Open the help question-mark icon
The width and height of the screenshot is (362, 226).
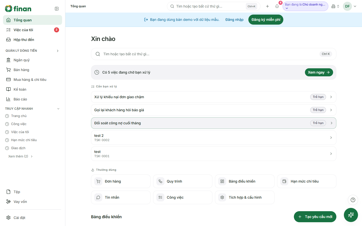(x=353, y=200)
